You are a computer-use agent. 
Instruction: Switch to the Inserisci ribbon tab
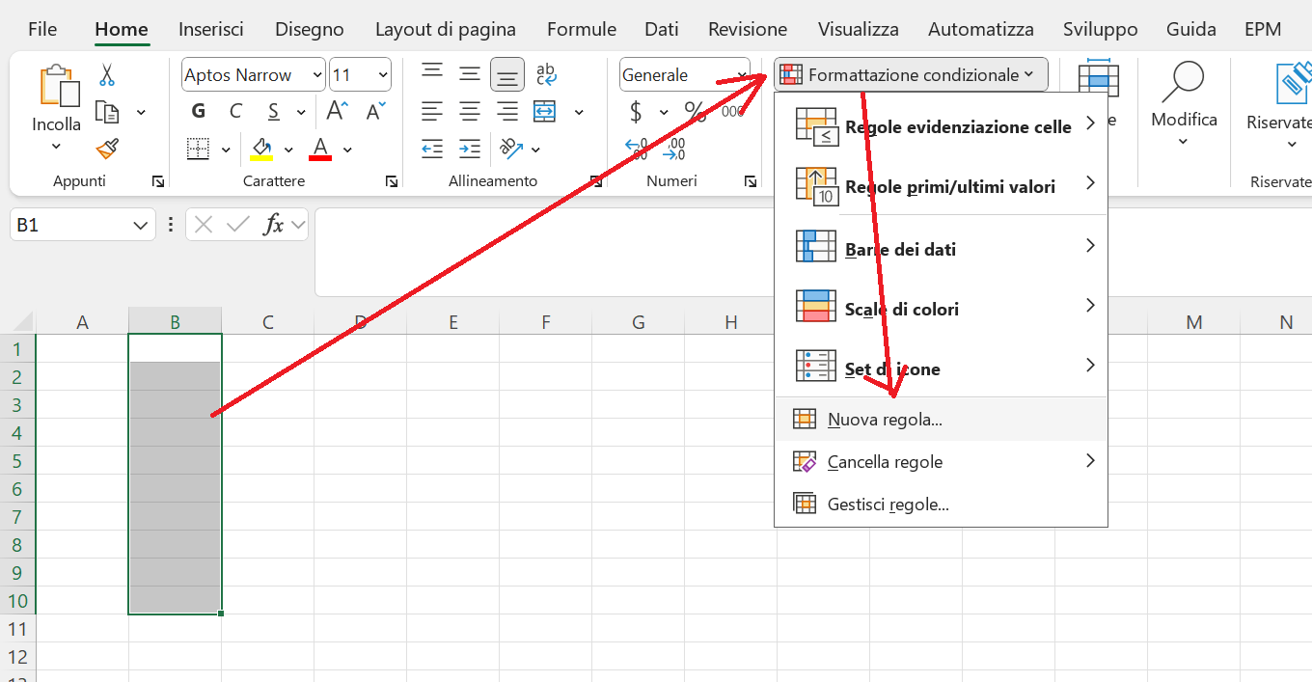tap(211, 30)
